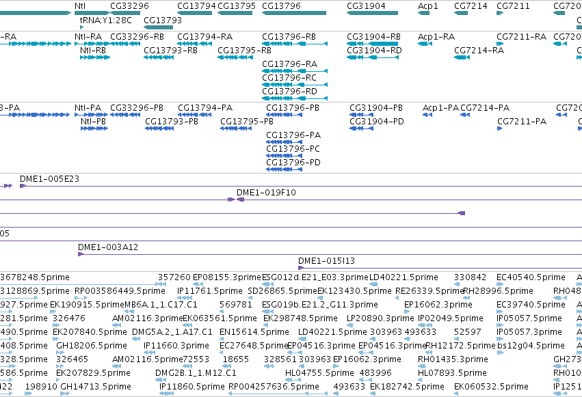582x397 pixels.
Task: Open EST RP004257636.5prime
Action: 274,387
